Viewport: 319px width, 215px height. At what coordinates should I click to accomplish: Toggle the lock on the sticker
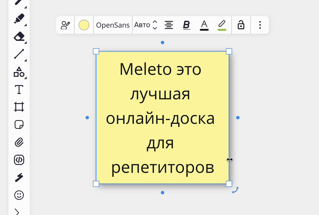click(x=241, y=25)
